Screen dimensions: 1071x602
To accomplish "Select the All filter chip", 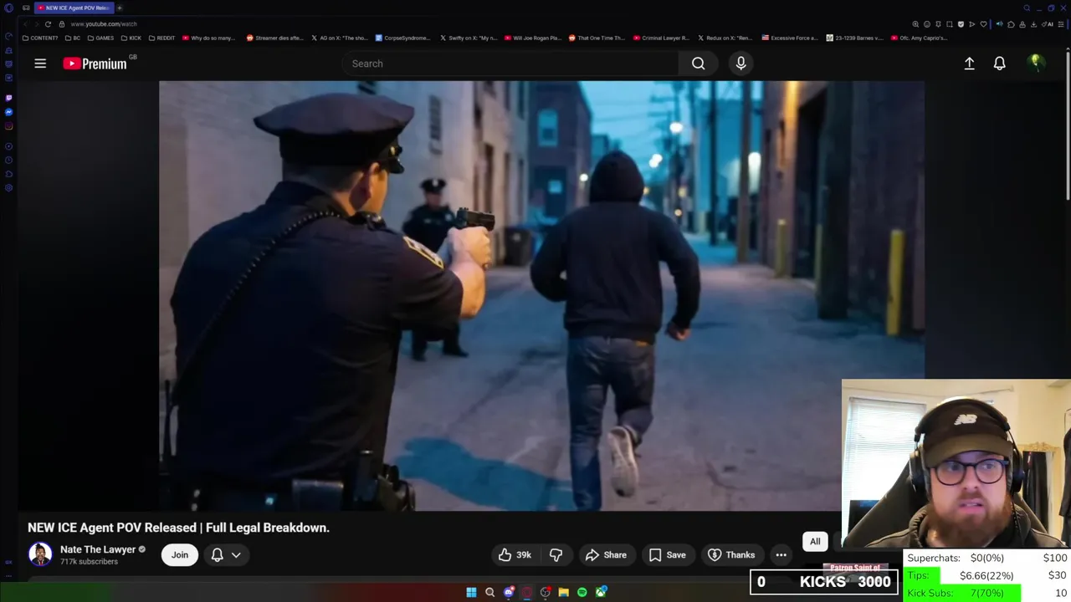I will 815,542.
